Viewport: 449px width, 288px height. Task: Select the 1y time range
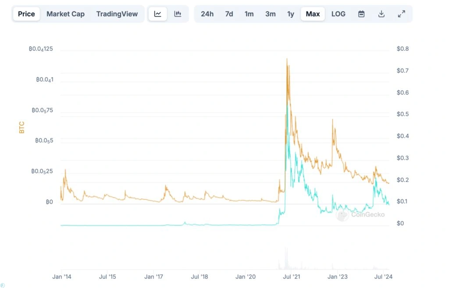click(290, 14)
